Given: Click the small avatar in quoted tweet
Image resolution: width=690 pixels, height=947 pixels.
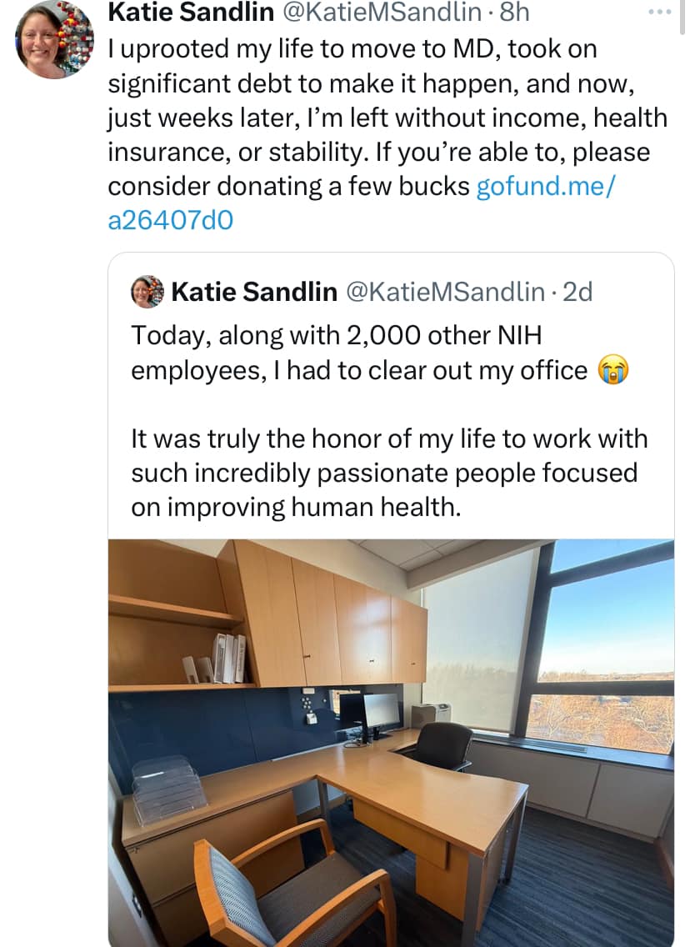Looking at the screenshot, I should point(147,292).
